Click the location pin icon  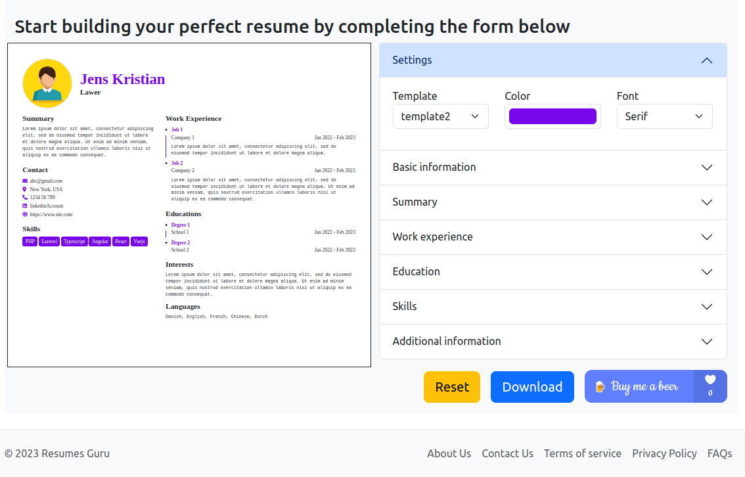click(x=25, y=189)
